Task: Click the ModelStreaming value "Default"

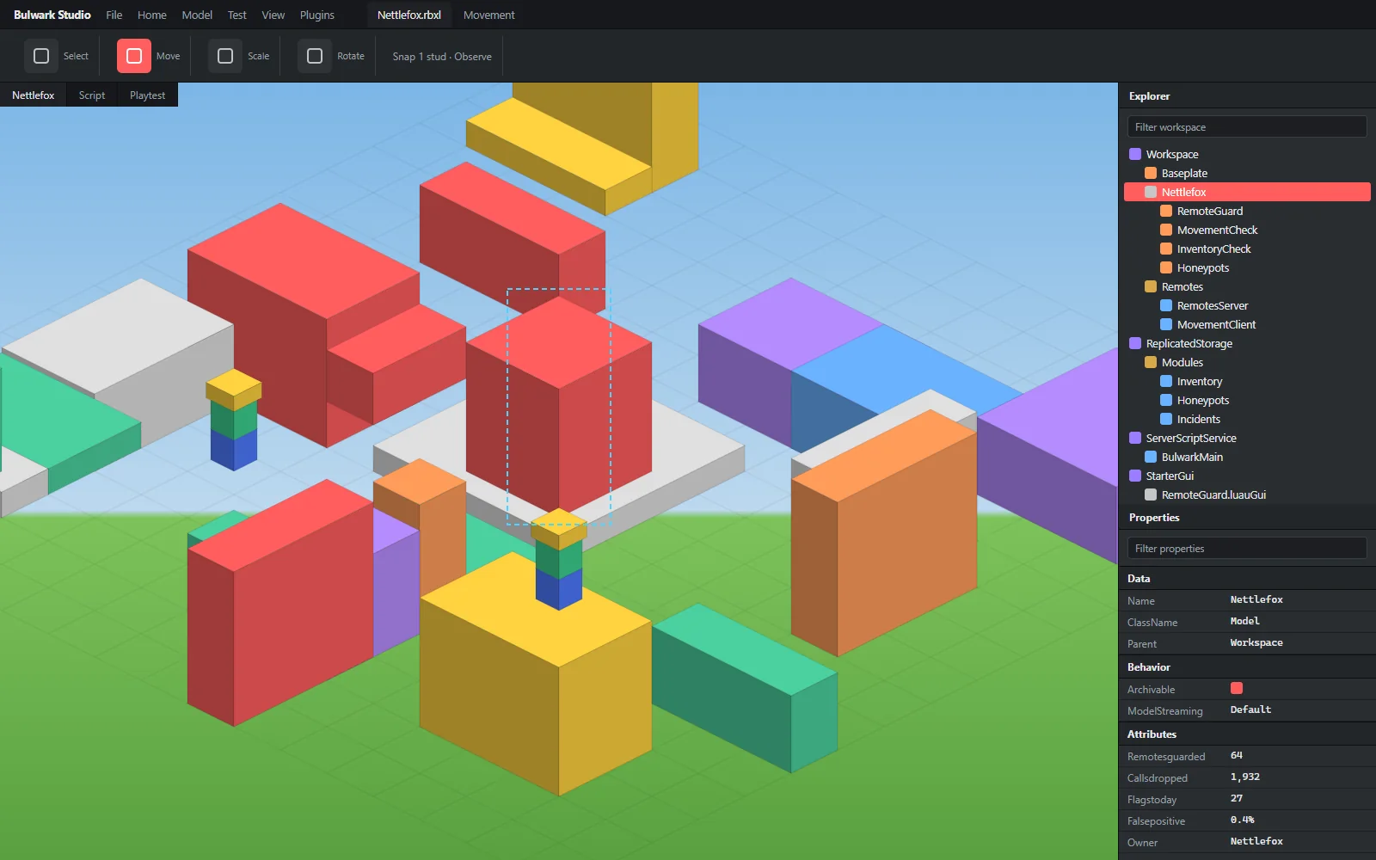Action: pyautogui.click(x=1250, y=709)
